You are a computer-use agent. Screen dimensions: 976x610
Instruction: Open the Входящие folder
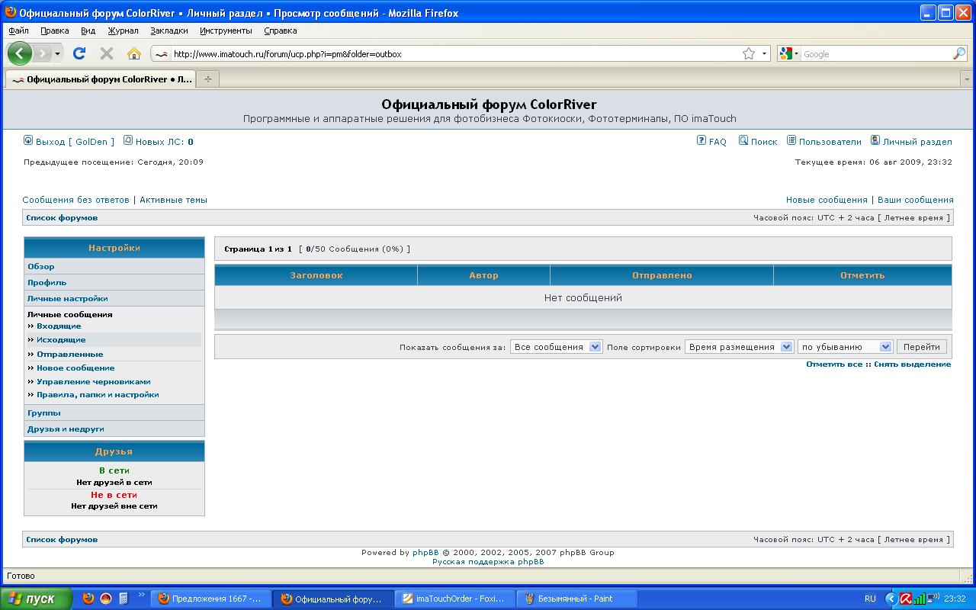coord(59,326)
